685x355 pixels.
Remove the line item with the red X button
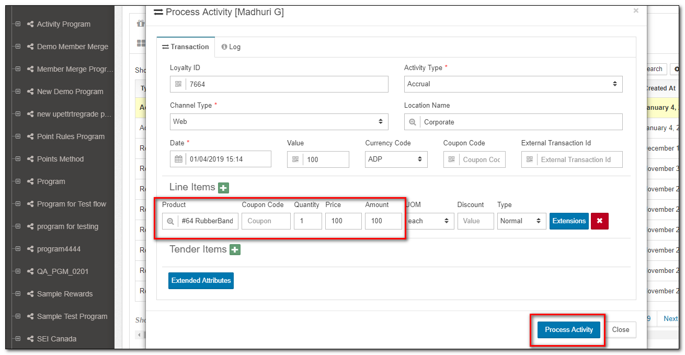tap(599, 221)
